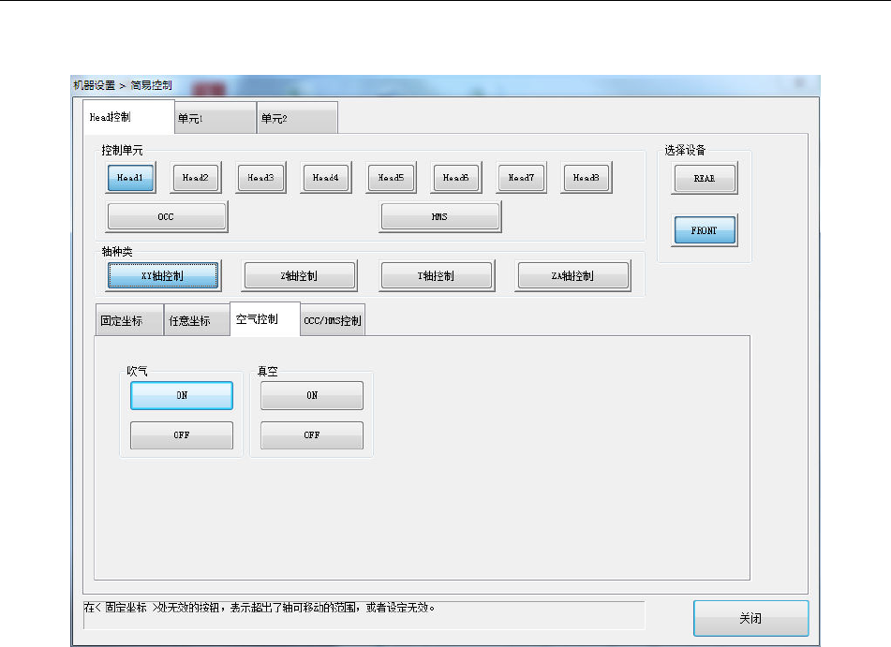Activate the Head7 unit button
891x647 pixels.
tap(521, 178)
